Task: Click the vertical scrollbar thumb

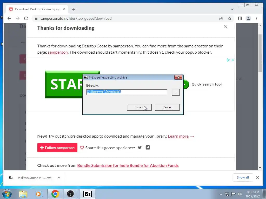Action: click(260, 53)
